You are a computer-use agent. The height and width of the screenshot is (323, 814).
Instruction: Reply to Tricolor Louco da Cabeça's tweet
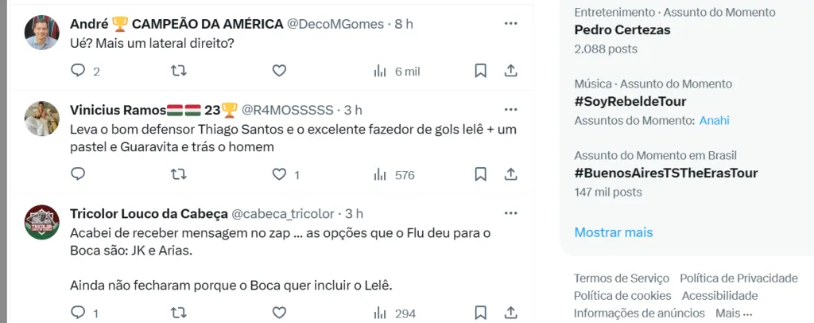(x=78, y=313)
